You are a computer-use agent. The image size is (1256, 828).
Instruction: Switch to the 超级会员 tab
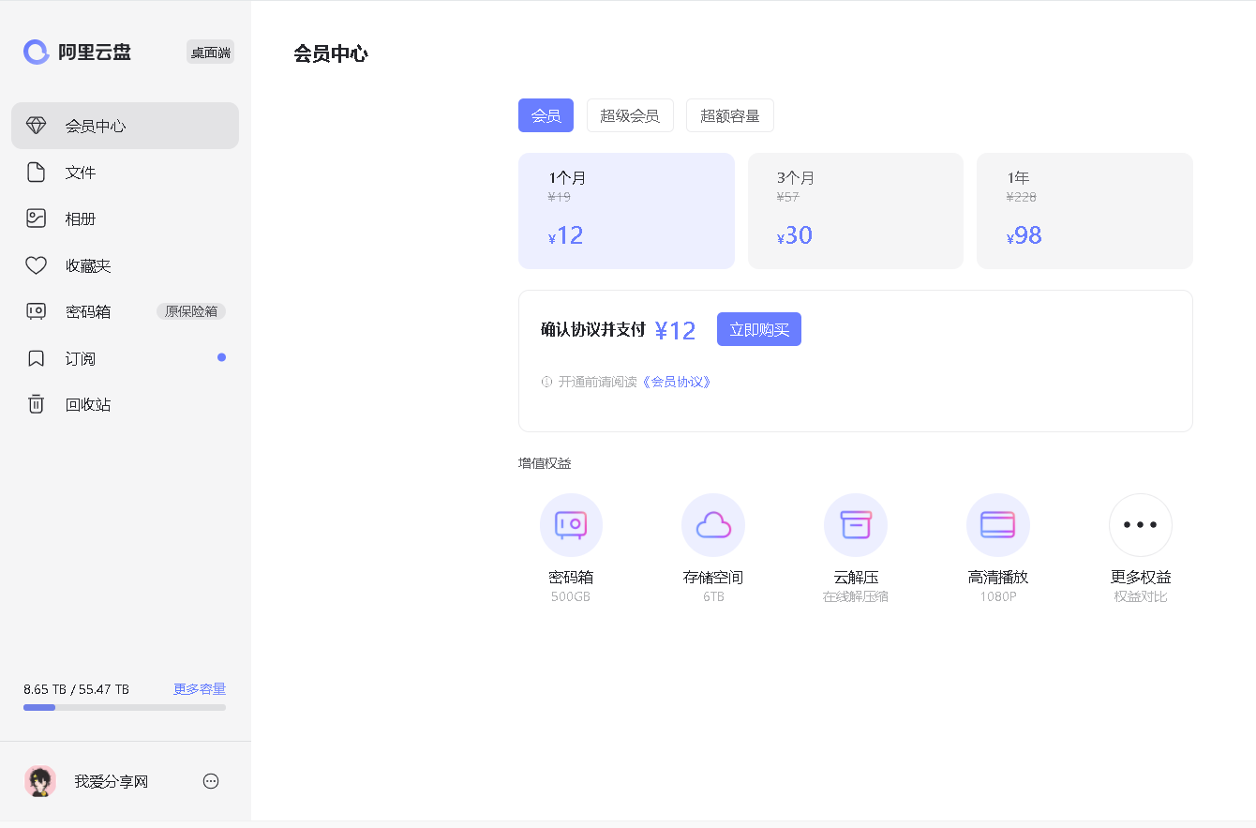630,115
